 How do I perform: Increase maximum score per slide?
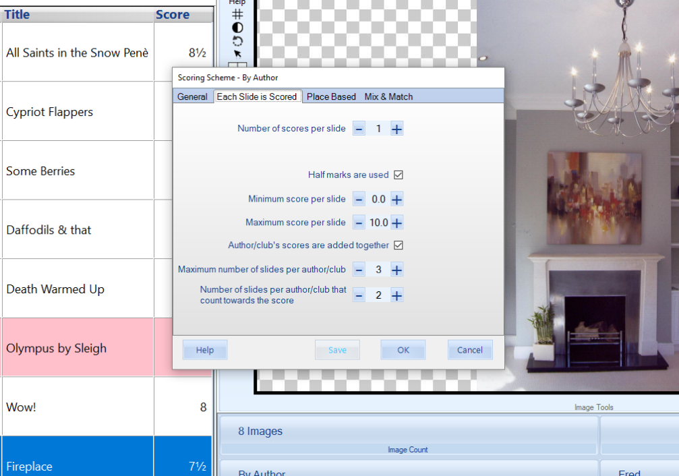tap(396, 223)
